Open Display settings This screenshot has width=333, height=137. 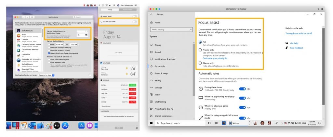158,45
